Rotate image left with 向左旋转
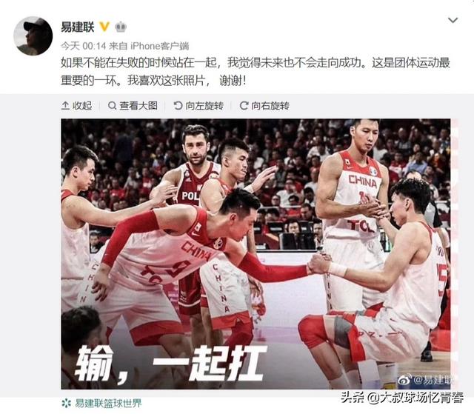 point(198,106)
